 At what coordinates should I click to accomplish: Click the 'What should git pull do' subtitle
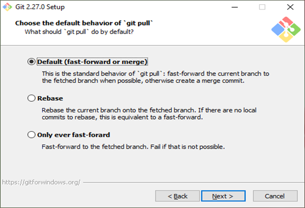point(79,31)
